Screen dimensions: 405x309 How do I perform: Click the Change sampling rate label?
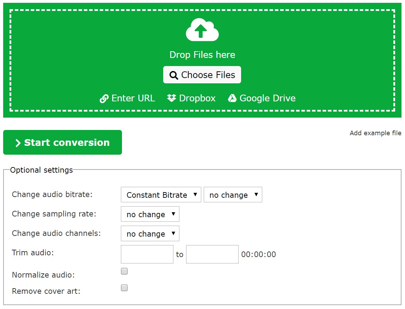pyautogui.click(x=54, y=214)
